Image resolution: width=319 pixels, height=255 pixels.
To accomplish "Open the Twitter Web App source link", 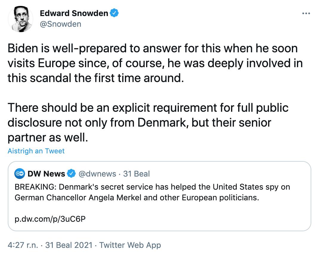I will click(x=130, y=245).
